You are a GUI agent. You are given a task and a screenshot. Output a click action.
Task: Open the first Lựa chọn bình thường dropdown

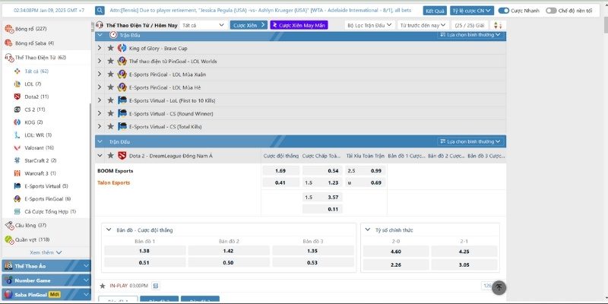(470, 35)
